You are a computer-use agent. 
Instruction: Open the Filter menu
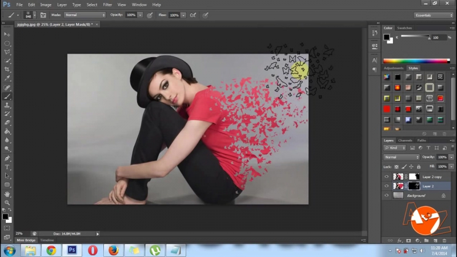(x=107, y=5)
